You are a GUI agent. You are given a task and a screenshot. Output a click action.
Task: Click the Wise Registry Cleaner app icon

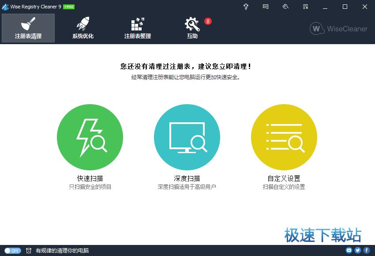(5, 7)
